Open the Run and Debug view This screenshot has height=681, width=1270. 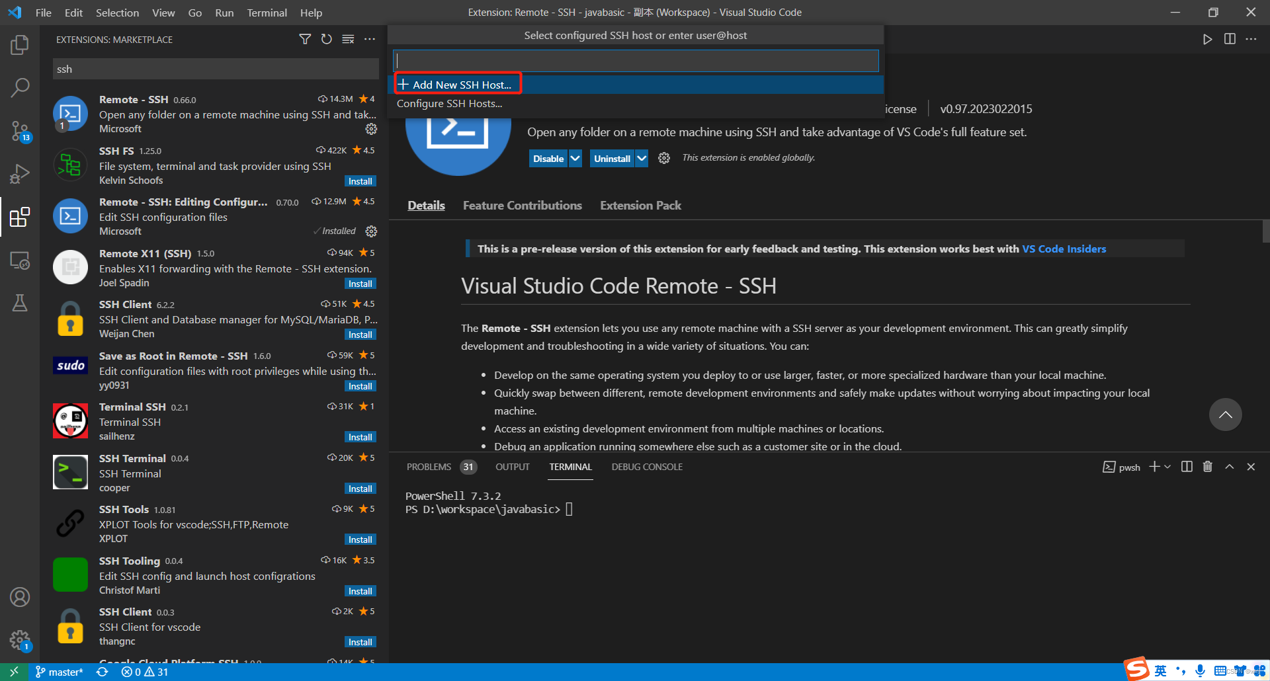click(x=20, y=173)
